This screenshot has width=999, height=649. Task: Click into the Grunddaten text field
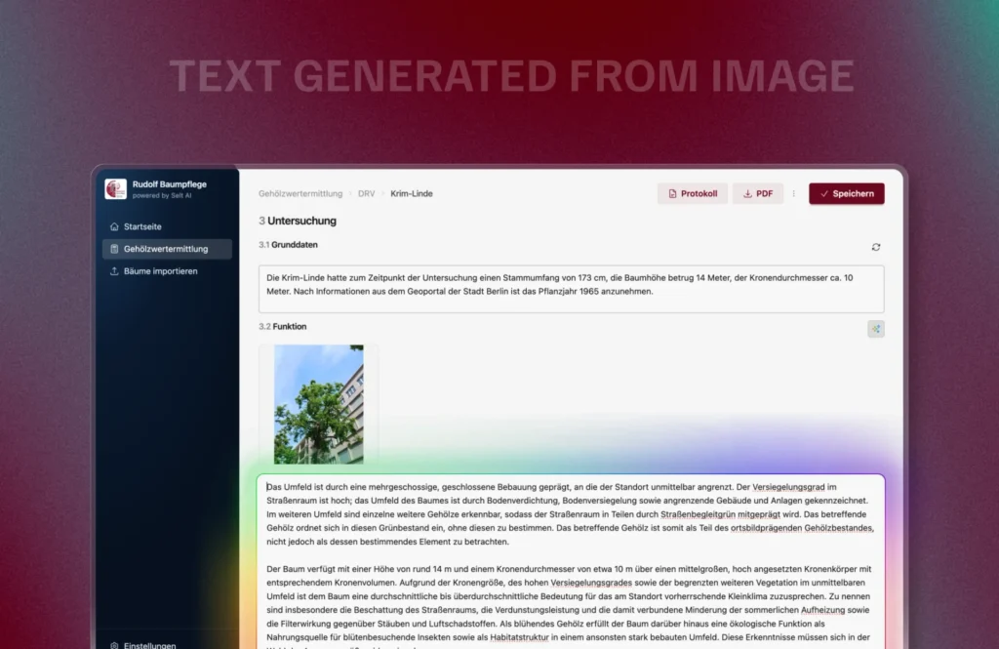pyautogui.click(x=571, y=289)
